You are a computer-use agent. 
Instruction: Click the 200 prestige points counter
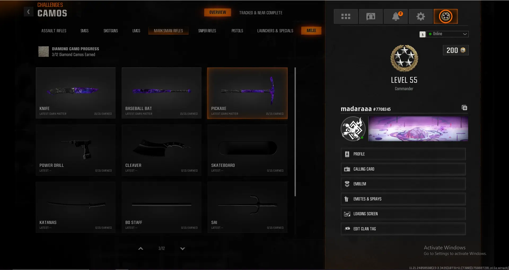(456, 50)
